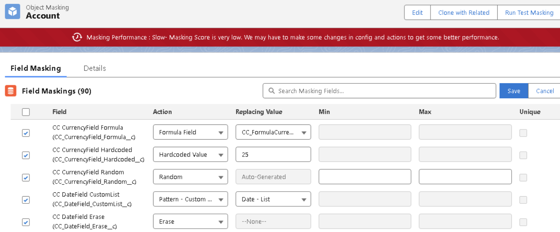Click the Min field for CurrencyField Random
560x232 pixels.
(365, 177)
